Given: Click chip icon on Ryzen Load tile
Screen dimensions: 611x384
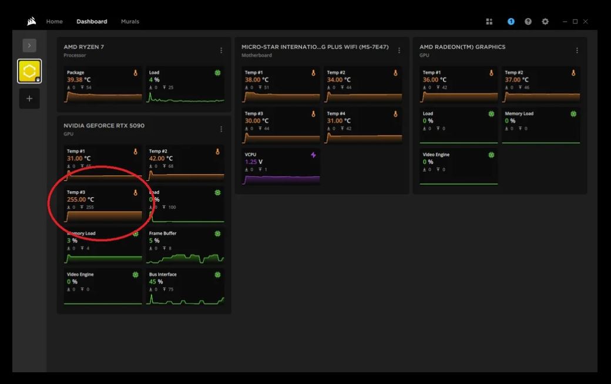Looking at the screenshot, I should [217, 73].
